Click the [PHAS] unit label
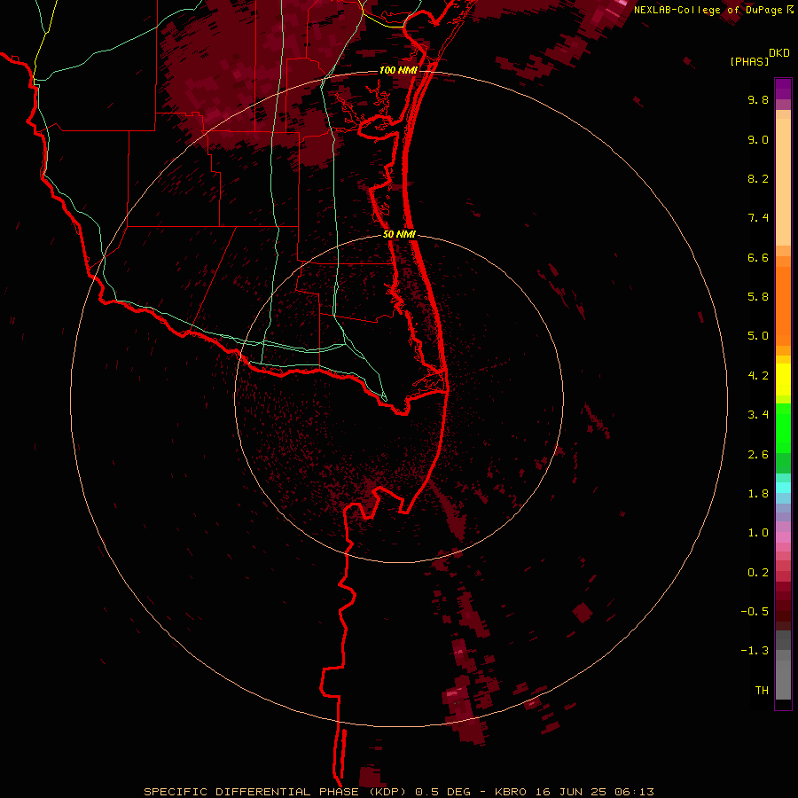 749,61
